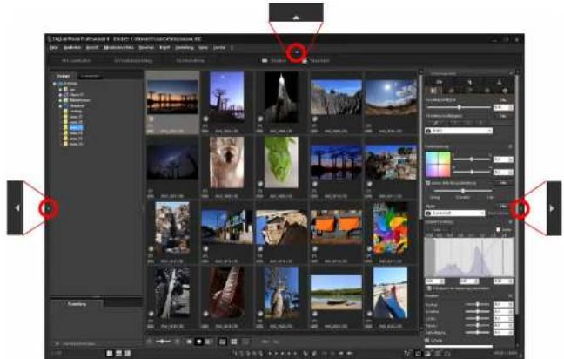Collapse the gamma adjustment section arrow
The width and height of the screenshot is (564, 359).
[510, 222]
